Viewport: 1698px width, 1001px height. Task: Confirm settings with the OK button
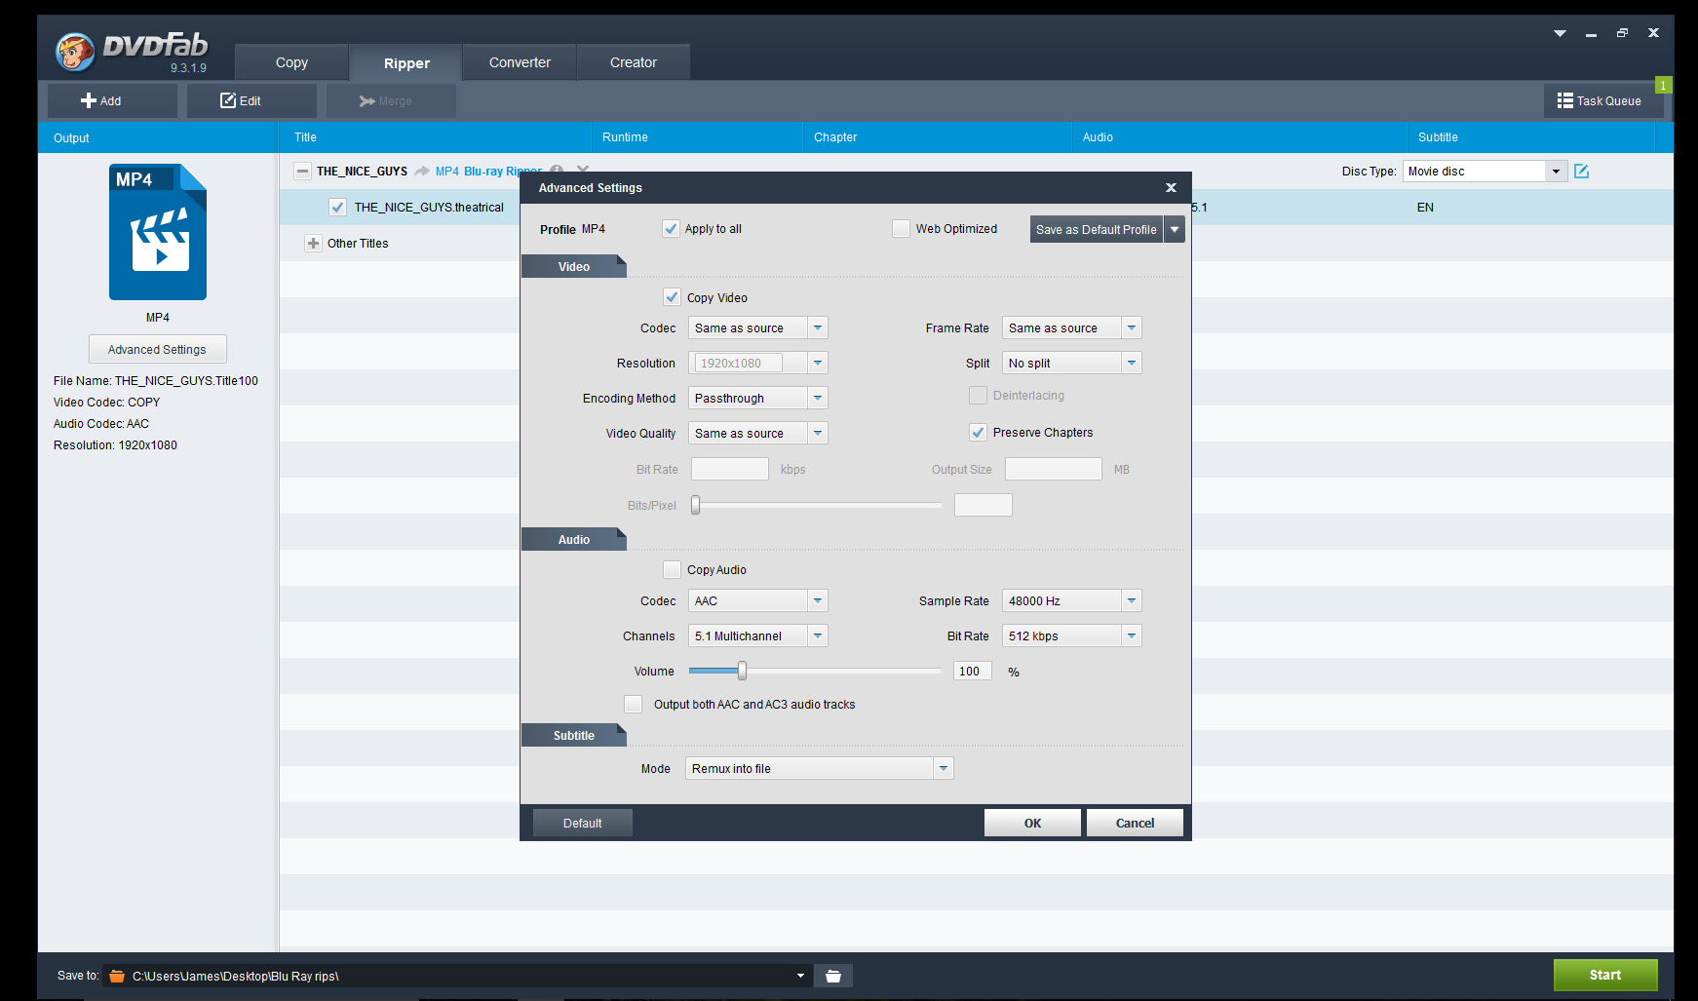pyautogui.click(x=1032, y=824)
